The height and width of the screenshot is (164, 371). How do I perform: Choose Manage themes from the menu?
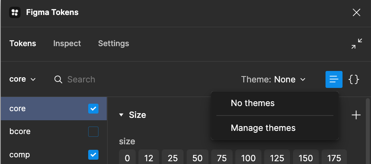pos(263,128)
